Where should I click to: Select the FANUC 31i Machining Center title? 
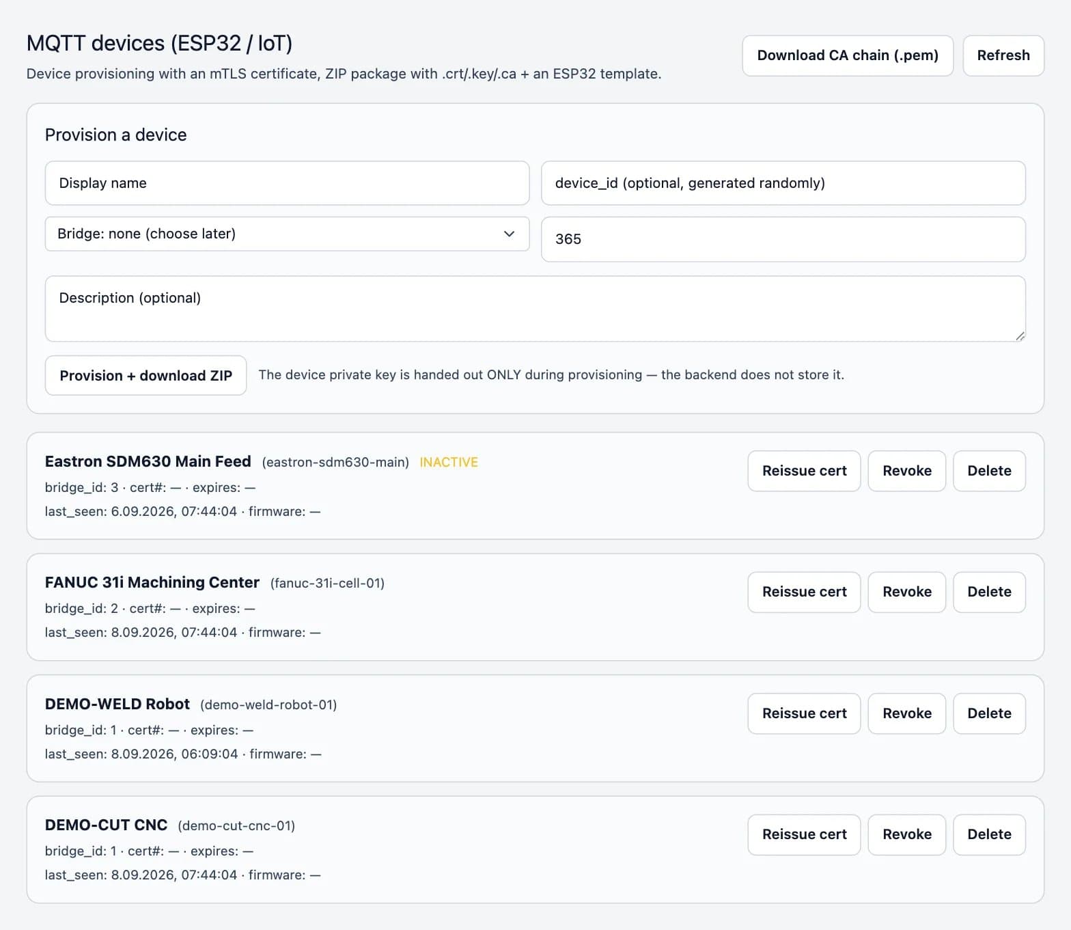pos(152,583)
